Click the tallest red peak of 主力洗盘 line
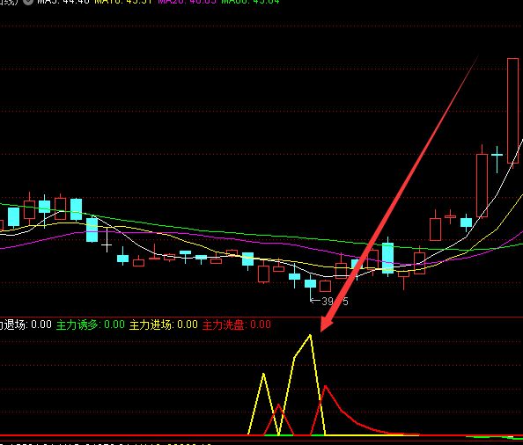523x445 pixels. (325, 387)
